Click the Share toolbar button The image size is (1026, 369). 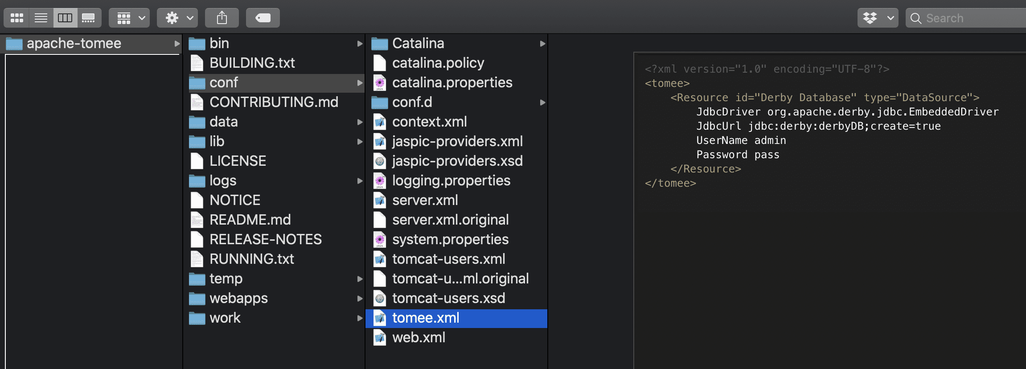coord(222,18)
